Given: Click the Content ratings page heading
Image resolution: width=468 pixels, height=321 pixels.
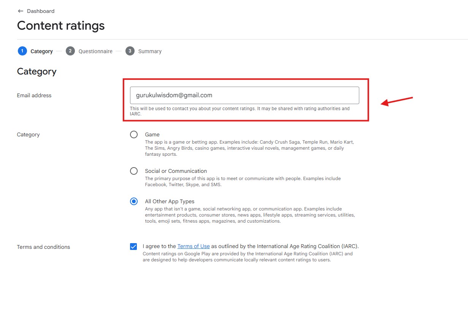Looking at the screenshot, I should coord(61,25).
